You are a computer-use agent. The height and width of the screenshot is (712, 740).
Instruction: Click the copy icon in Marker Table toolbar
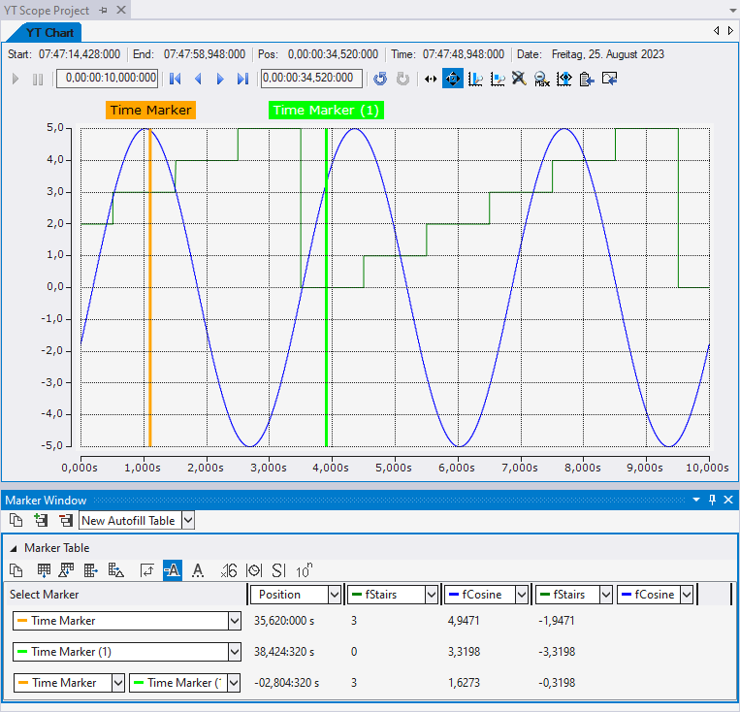point(16,570)
